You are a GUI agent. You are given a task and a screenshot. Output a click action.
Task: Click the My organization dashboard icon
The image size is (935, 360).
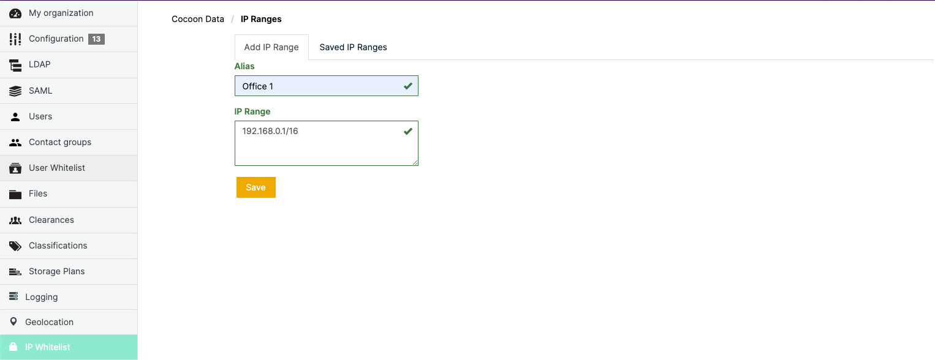click(15, 13)
